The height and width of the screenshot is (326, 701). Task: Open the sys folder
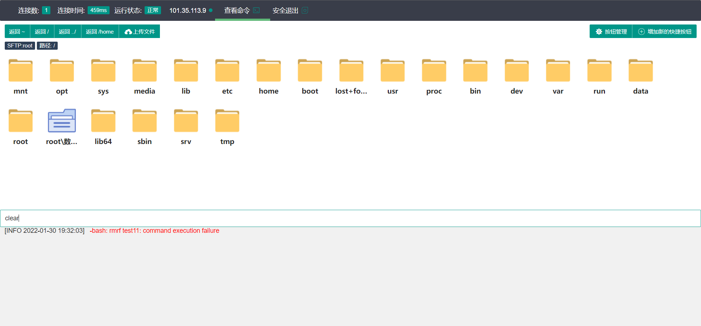click(x=103, y=71)
